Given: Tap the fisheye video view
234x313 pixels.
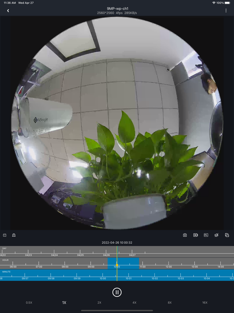Looking at the screenshot, I should pos(117,123).
